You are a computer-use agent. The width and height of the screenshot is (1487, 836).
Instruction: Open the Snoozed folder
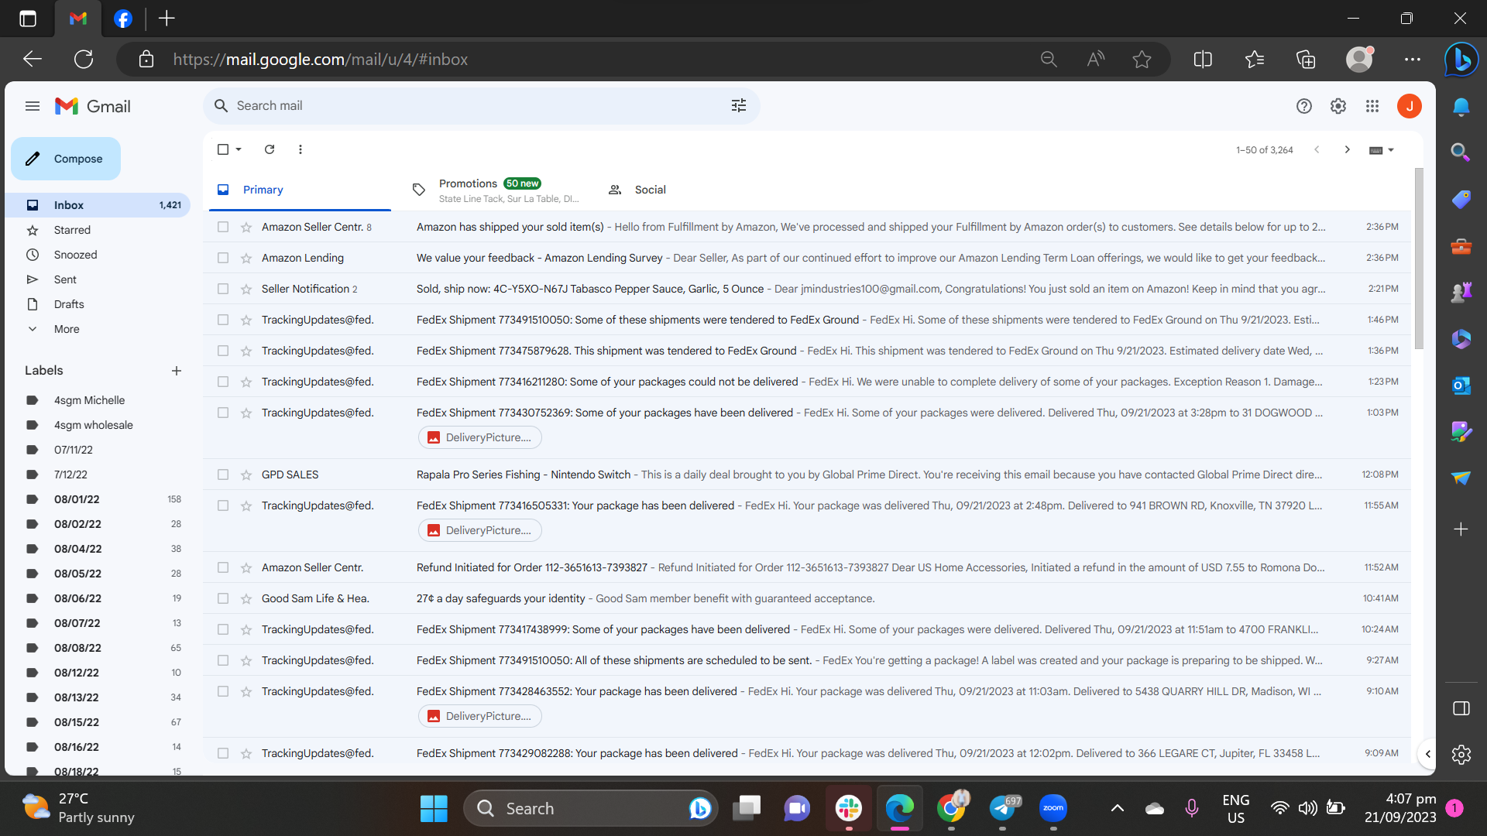98,255
